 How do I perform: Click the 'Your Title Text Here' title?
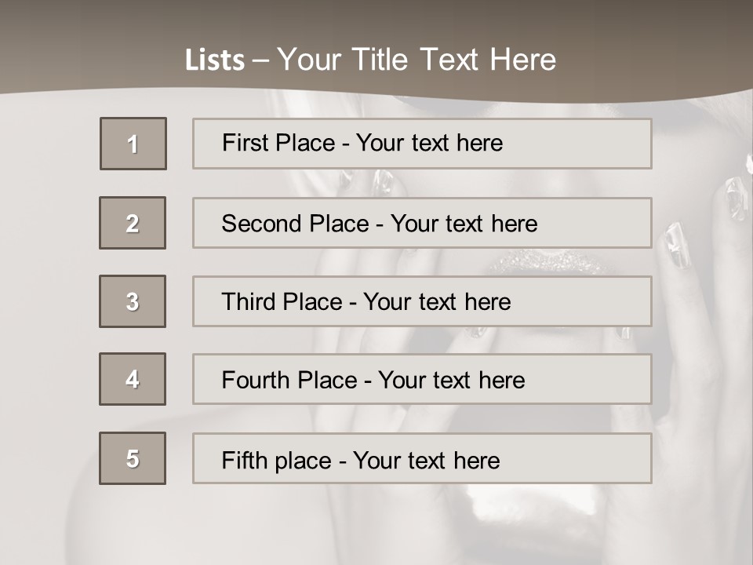click(x=416, y=60)
